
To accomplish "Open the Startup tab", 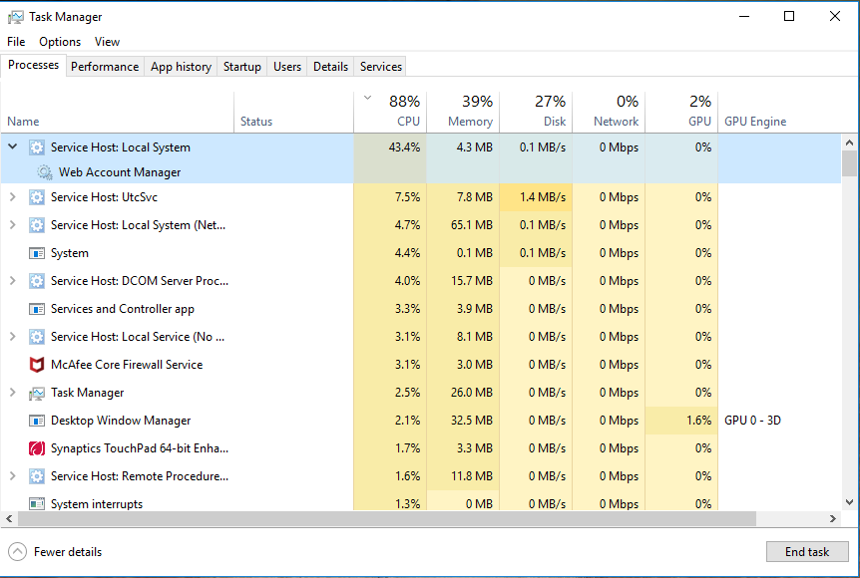I will click(x=241, y=67).
